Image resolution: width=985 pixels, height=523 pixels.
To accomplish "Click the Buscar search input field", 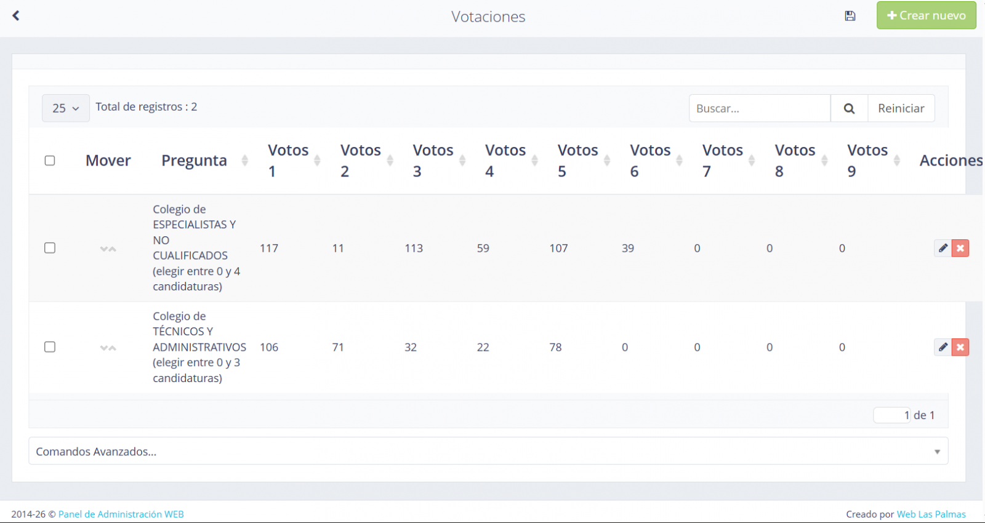I will click(x=759, y=108).
